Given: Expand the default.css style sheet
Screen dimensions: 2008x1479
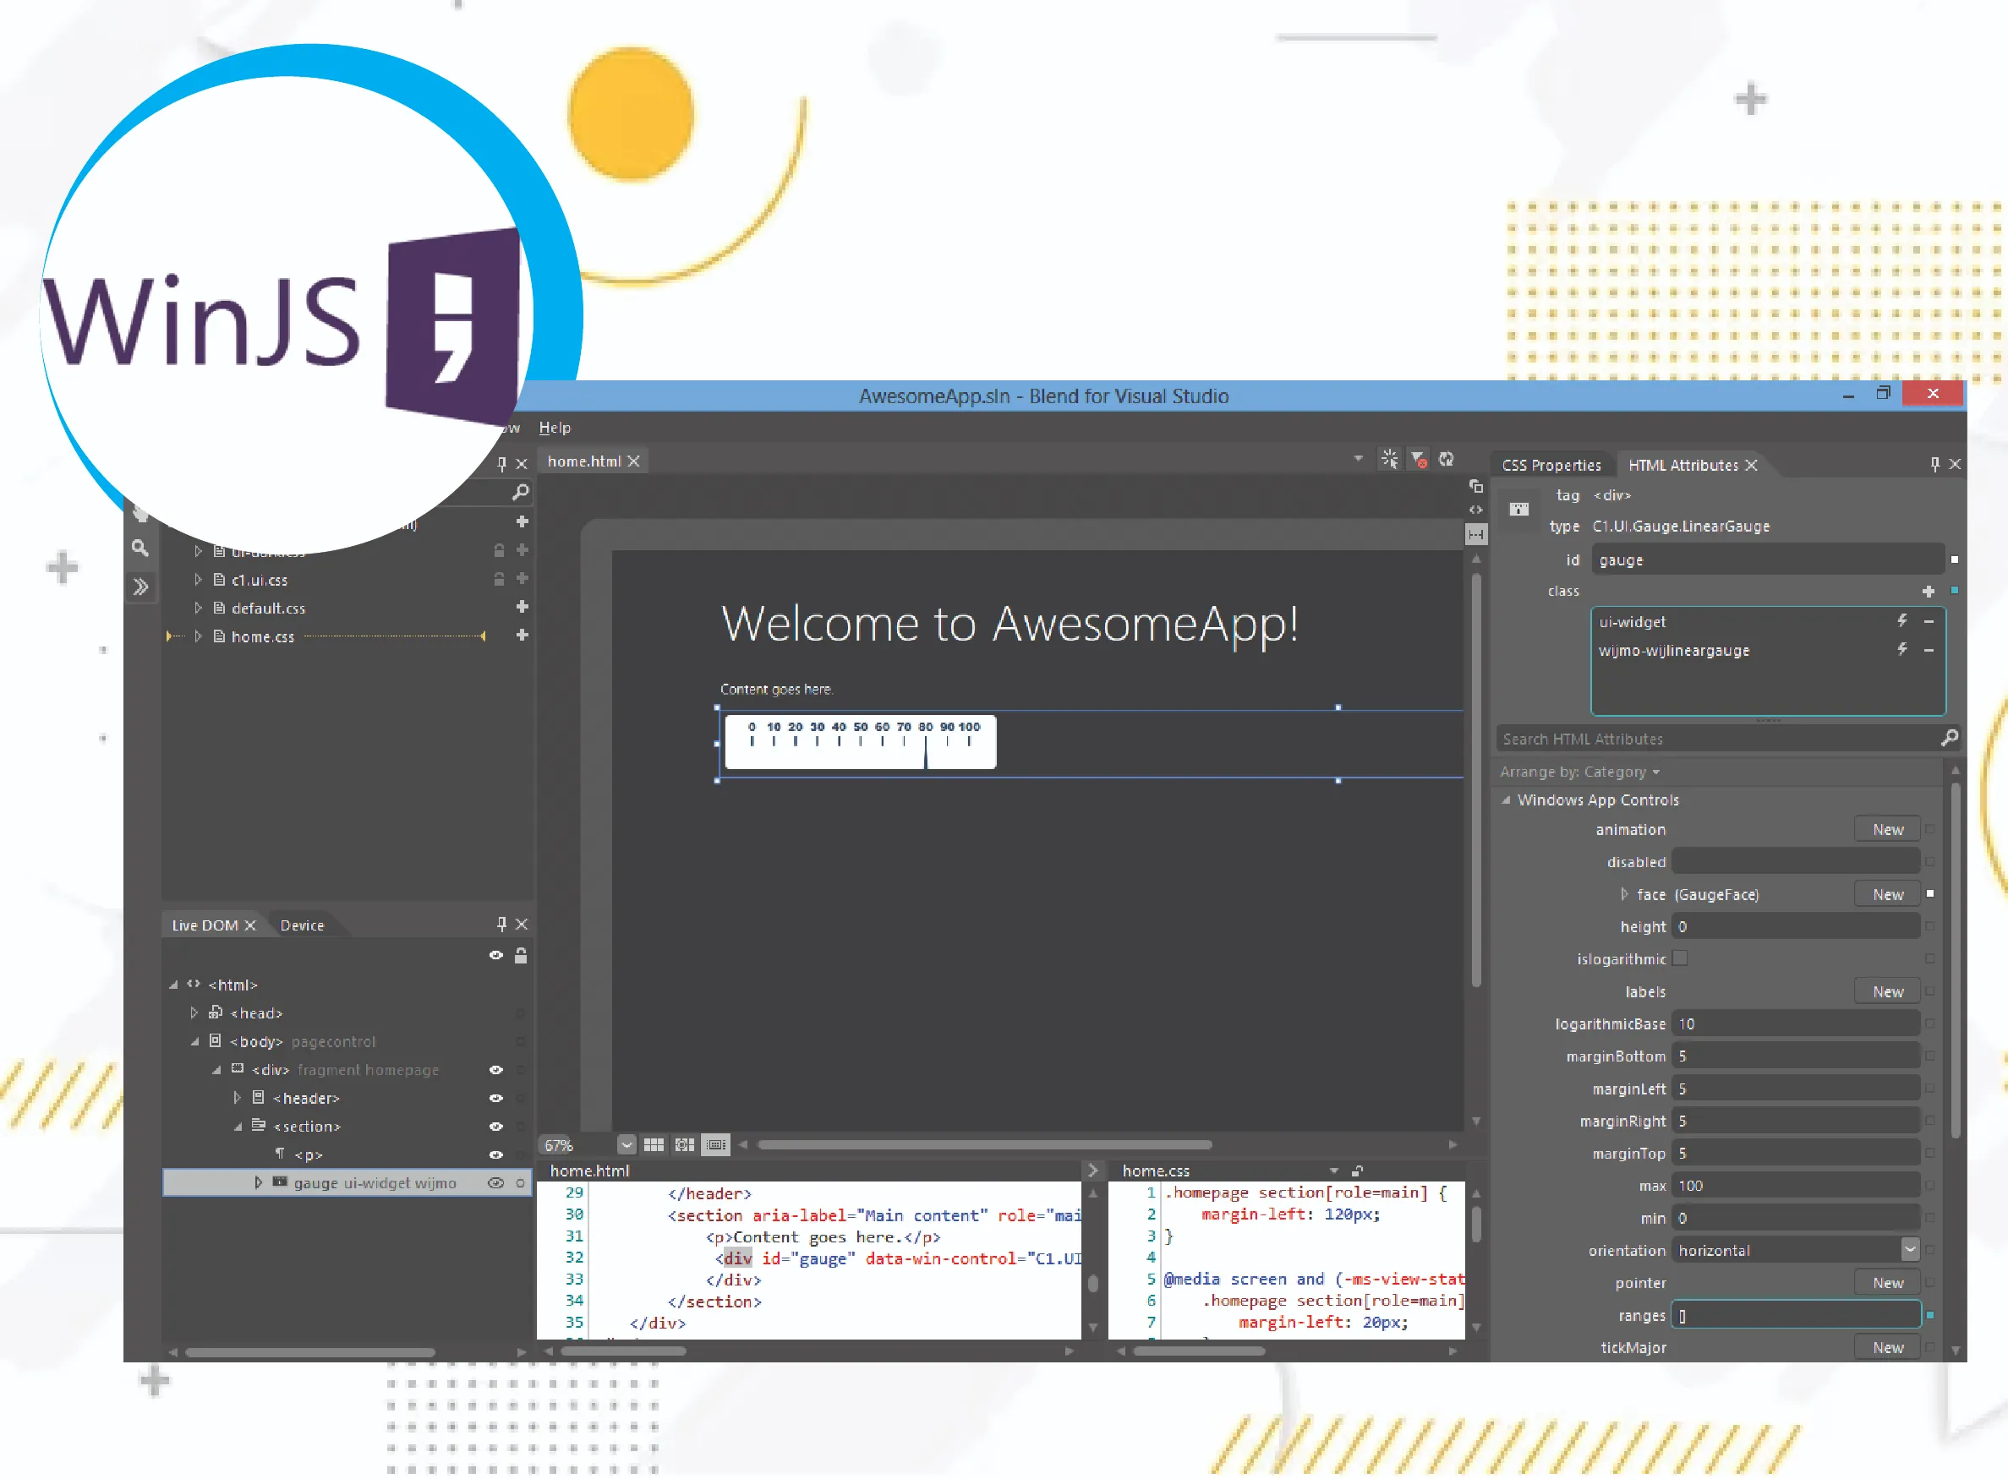Looking at the screenshot, I should pyautogui.click(x=199, y=607).
